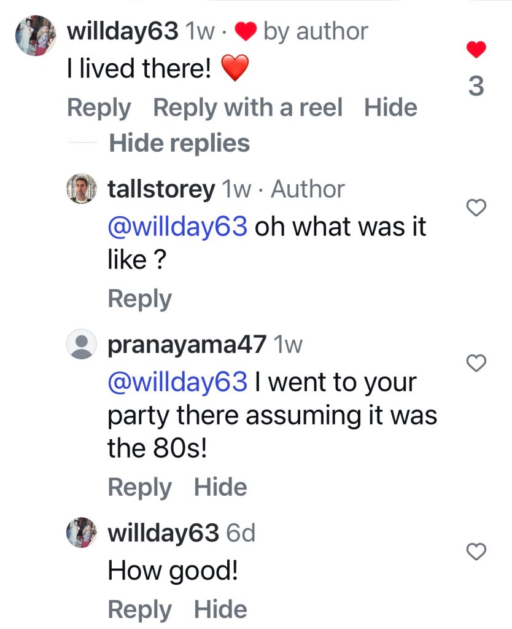512x629 pixels.
Task: Reply to tallstorey's comment
Action: 139,299
